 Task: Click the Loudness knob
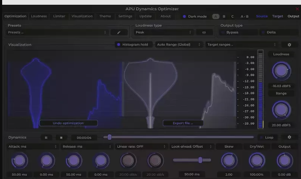281,71
